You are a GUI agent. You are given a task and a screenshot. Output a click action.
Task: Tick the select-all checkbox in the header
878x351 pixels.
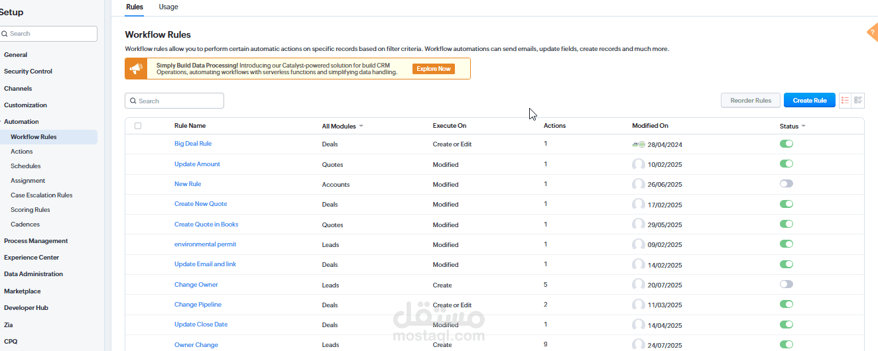click(x=138, y=126)
